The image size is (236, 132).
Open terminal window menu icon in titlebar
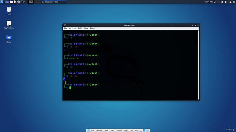[x=65, y=25]
